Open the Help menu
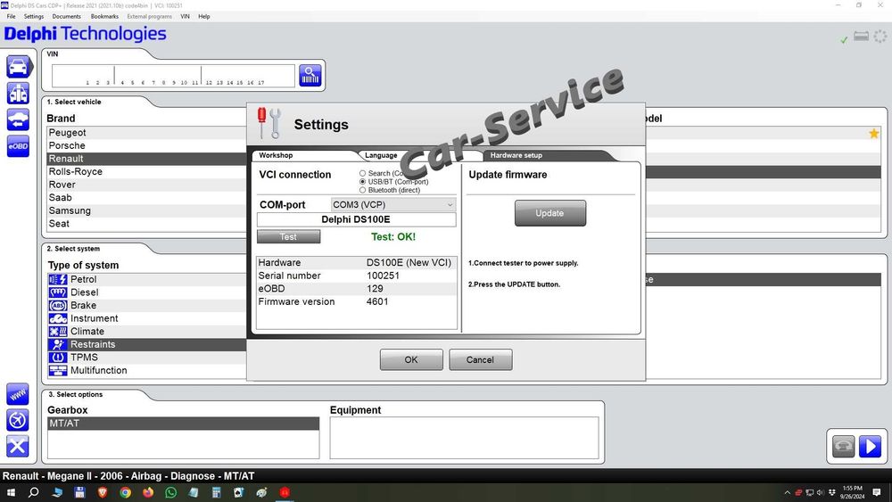 pos(204,16)
